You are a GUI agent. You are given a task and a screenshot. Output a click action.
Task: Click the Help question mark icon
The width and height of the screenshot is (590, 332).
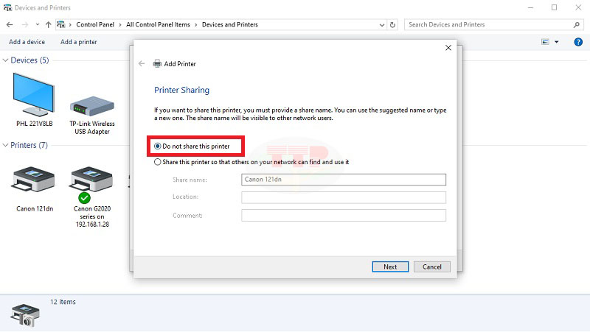(578, 42)
